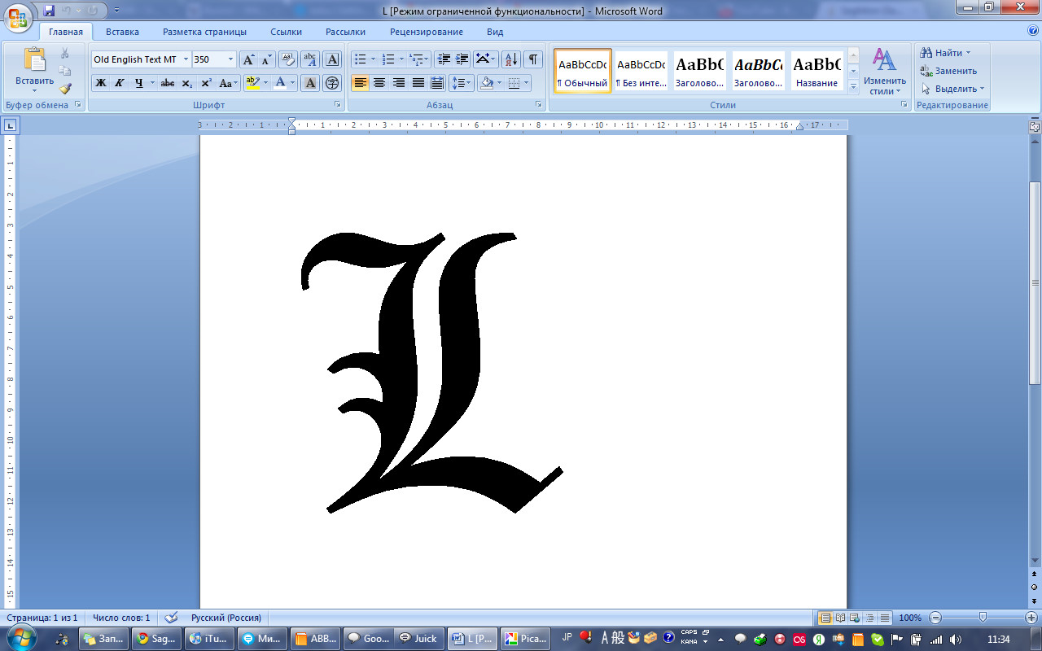Open the phonetic guide icon
The image size is (1042, 651).
tap(310, 59)
